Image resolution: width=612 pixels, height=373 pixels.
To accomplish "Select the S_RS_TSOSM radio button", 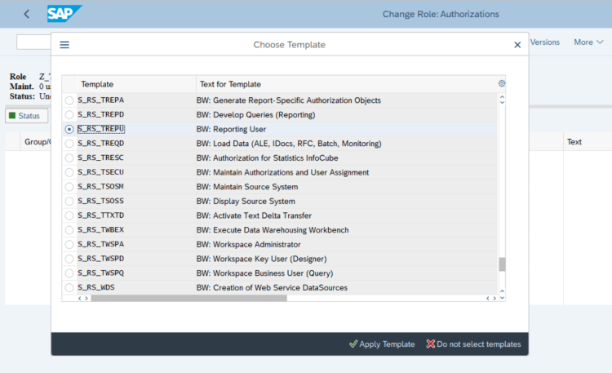I will point(69,187).
